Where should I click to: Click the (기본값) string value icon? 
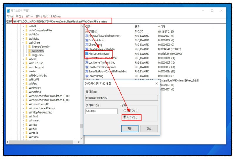pyautogui.click(x=87, y=31)
